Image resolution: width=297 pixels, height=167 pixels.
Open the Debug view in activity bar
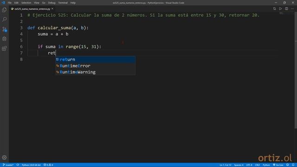click(4, 39)
